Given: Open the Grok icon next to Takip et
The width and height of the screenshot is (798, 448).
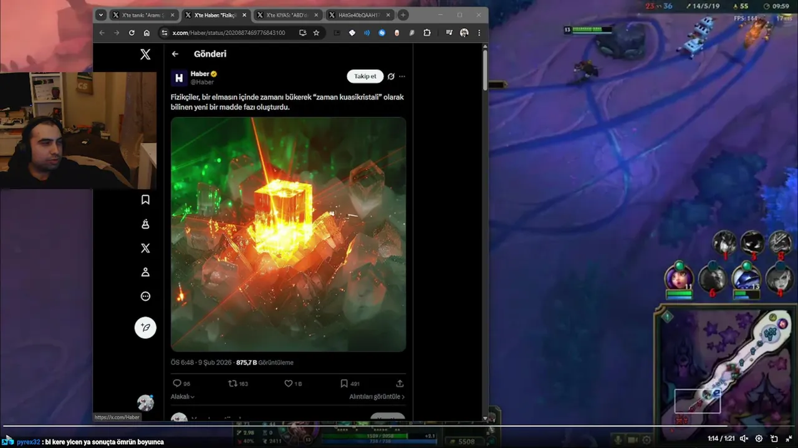Looking at the screenshot, I should [391, 77].
